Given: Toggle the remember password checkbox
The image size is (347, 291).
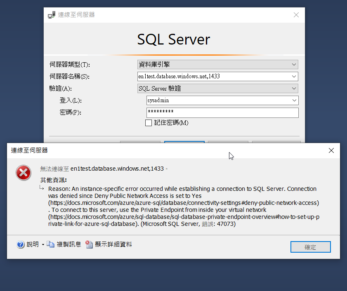Looking at the screenshot, I should [148, 123].
